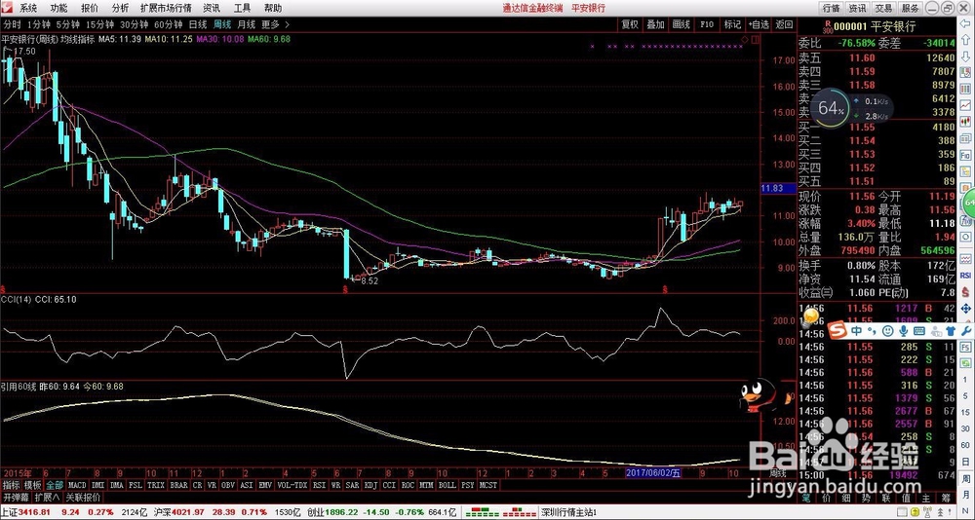Click the 标记 mark button
The width and height of the screenshot is (975, 520).
(x=732, y=24)
